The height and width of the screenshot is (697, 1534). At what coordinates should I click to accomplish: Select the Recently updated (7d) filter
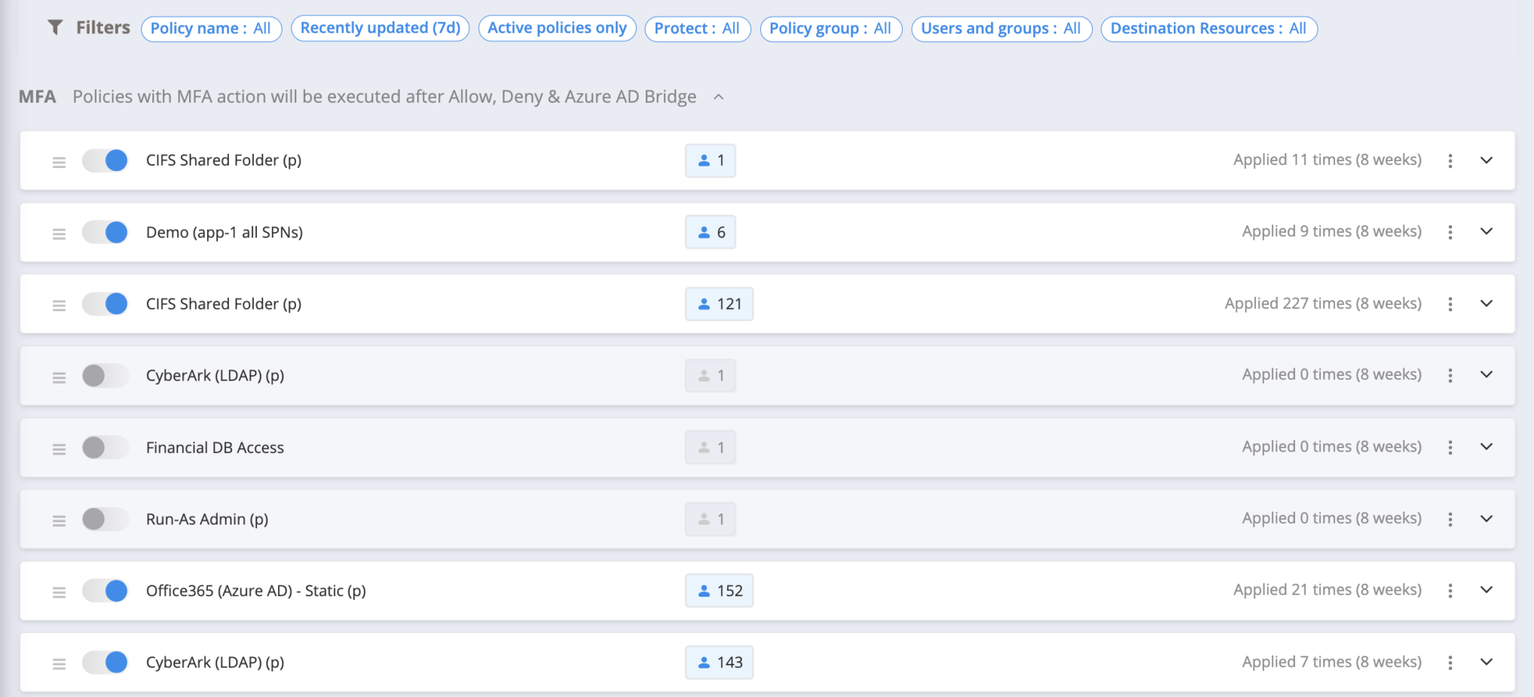380,29
